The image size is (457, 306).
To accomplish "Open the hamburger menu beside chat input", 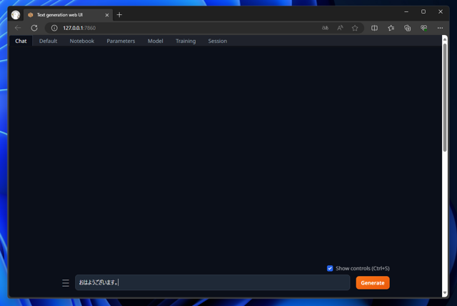I will pyautogui.click(x=66, y=283).
